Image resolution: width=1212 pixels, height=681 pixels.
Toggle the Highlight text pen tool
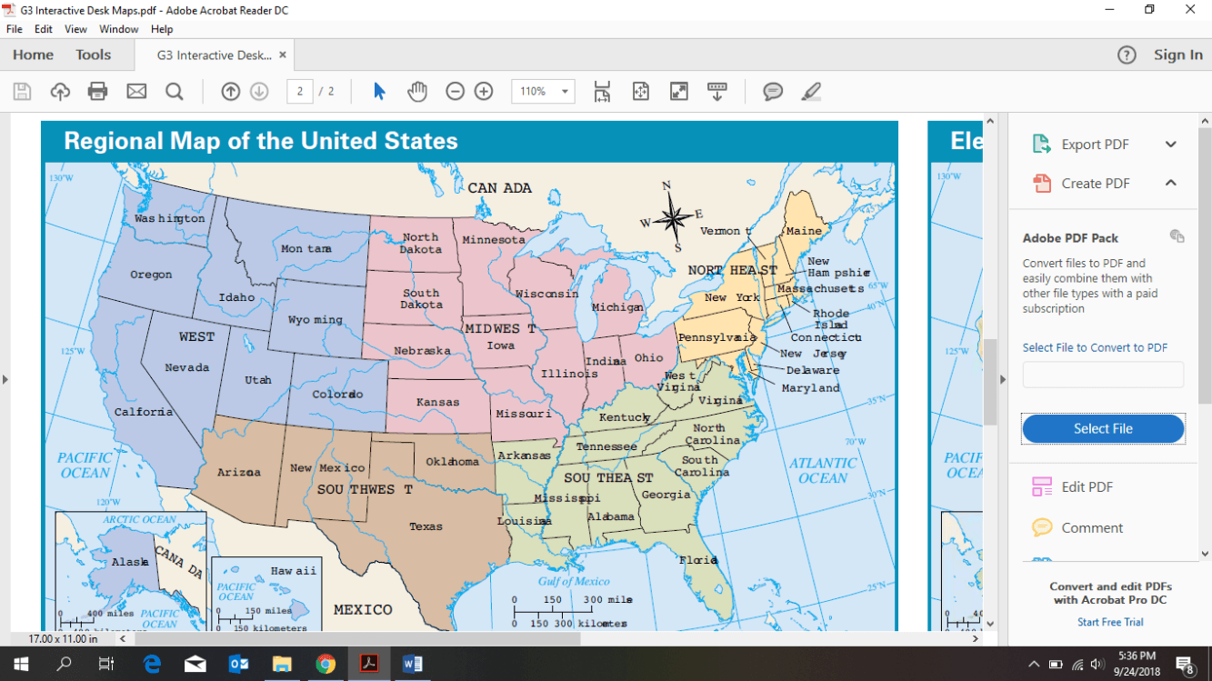coord(811,91)
